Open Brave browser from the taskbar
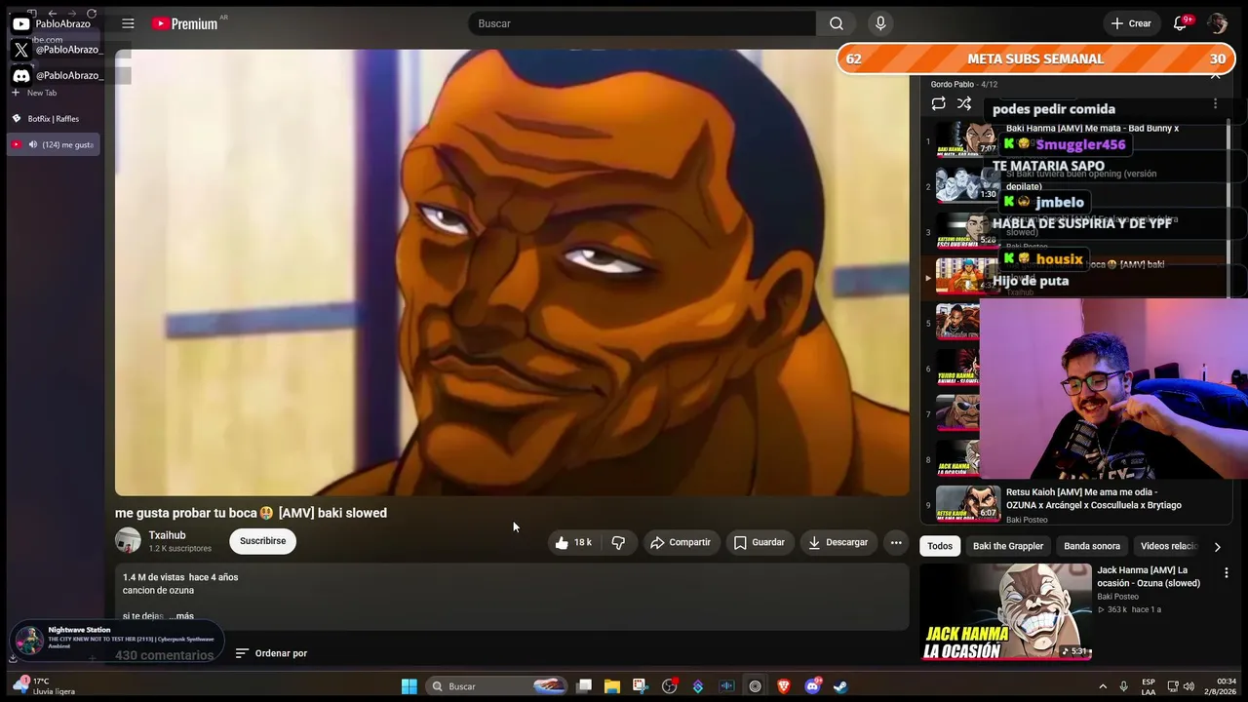This screenshot has width=1248, height=702. pos(783,686)
